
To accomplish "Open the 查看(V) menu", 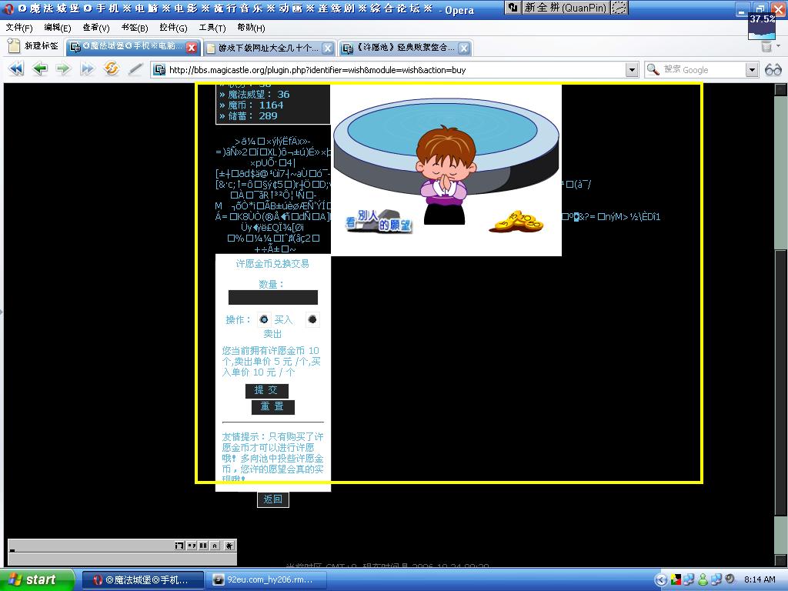I will click(x=96, y=28).
